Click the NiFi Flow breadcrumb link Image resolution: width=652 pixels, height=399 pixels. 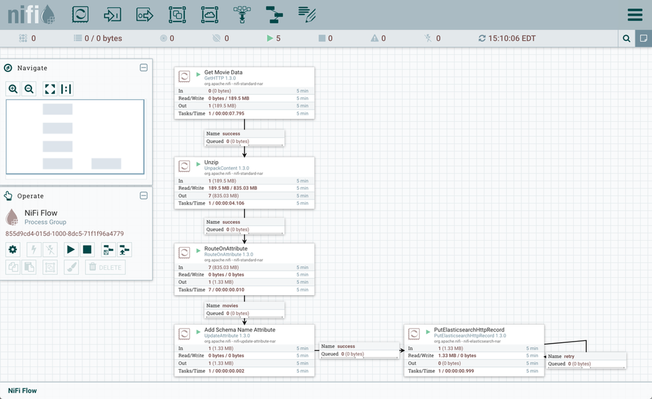22,391
